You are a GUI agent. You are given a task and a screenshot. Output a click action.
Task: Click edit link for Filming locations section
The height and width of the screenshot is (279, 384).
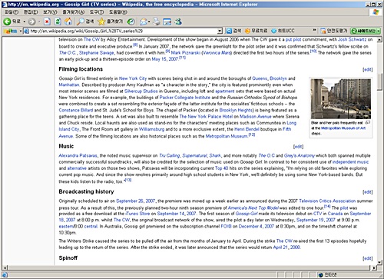point(367,69)
